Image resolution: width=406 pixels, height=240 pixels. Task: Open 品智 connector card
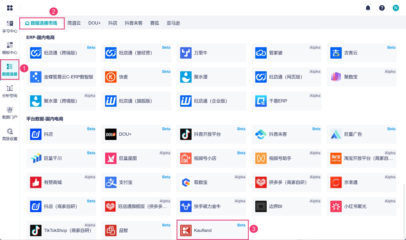tap(136, 230)
